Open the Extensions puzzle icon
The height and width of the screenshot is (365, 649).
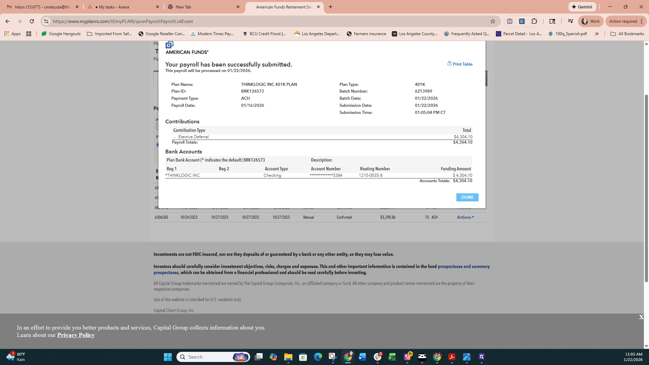click(534, 21)
